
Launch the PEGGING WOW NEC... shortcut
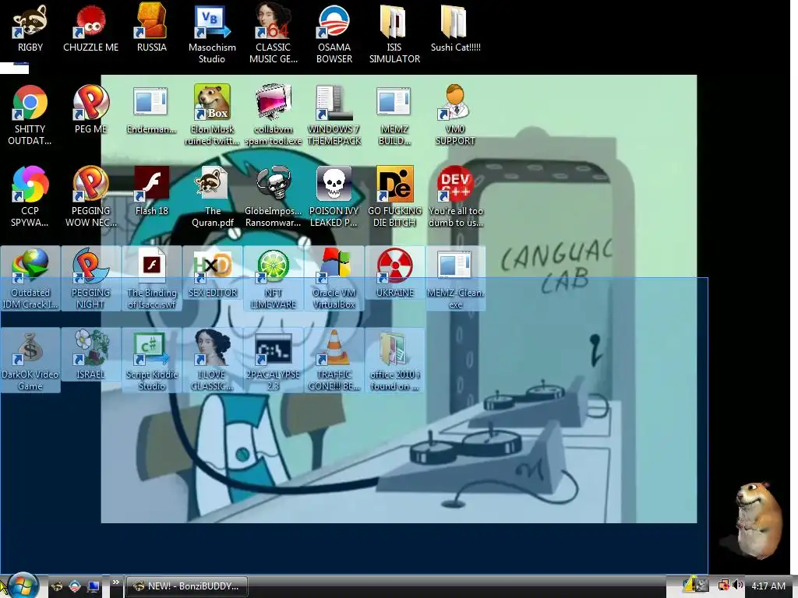pyautogui.click(x=90, y=197)
